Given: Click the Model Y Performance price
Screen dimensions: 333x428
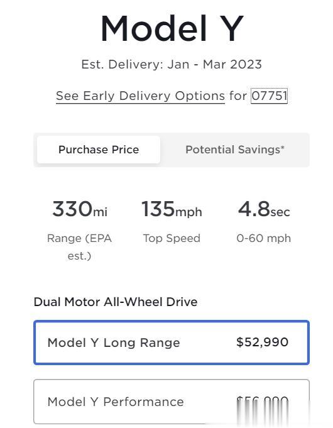Looking at the screenshot, I should (262, 402).
